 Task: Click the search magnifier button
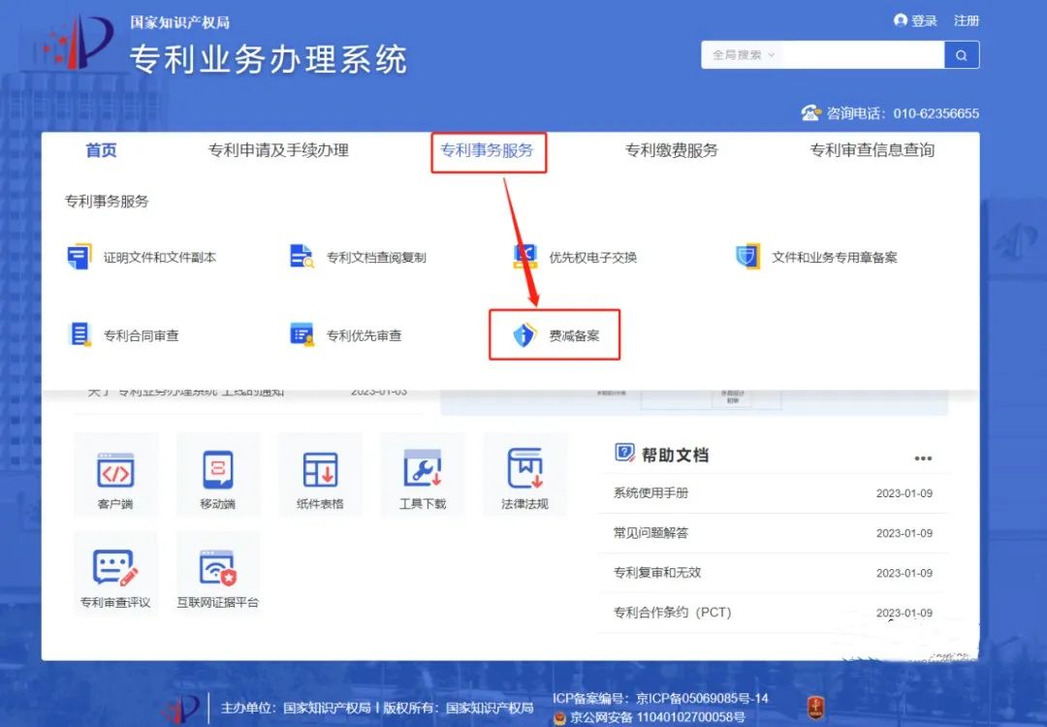click(x=961, y=55)
